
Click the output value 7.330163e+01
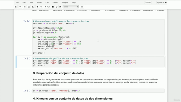point(57,10)
